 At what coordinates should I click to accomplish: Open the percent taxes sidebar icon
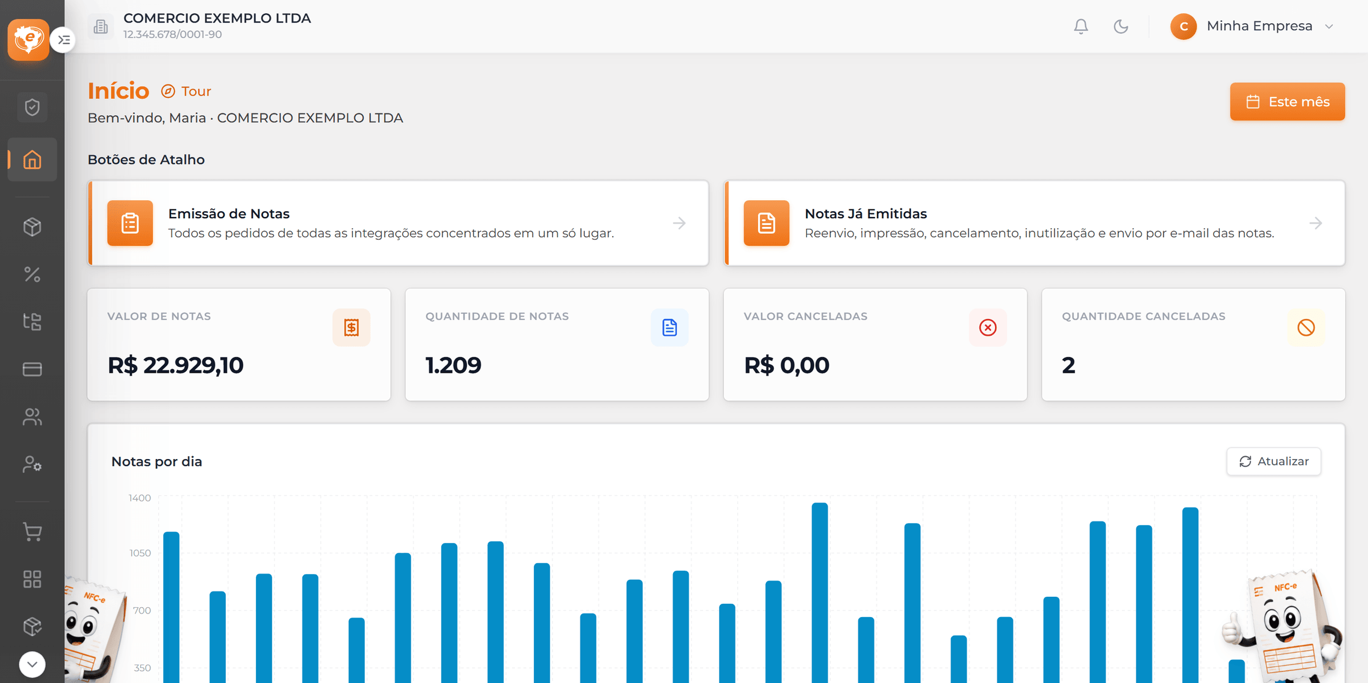tap(32, 274)
